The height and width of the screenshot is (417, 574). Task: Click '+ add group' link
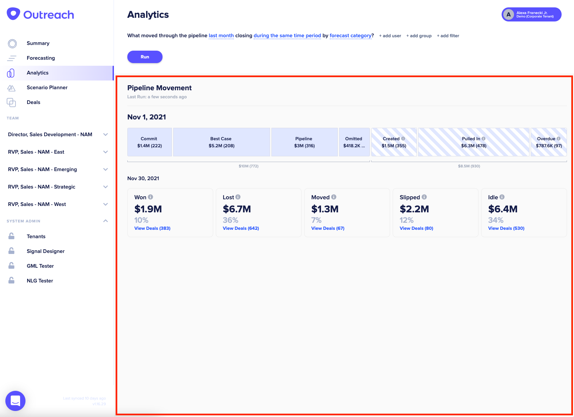pyautogui.click(x=419, y=36)
